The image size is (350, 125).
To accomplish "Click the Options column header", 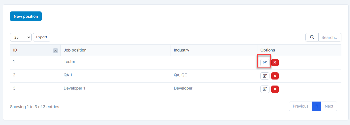I will pos(268,50).
